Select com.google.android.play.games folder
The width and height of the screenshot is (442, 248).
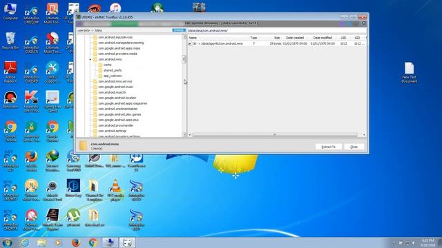pyautogui.click(x=119, y=114)
